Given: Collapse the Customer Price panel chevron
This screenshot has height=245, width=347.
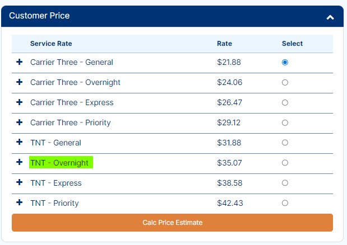Looking at the screenshot, I should [x=330, y=17].
